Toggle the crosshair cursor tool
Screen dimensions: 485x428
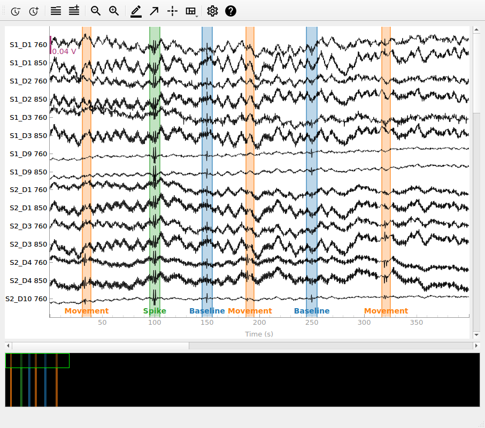[172, 11]
